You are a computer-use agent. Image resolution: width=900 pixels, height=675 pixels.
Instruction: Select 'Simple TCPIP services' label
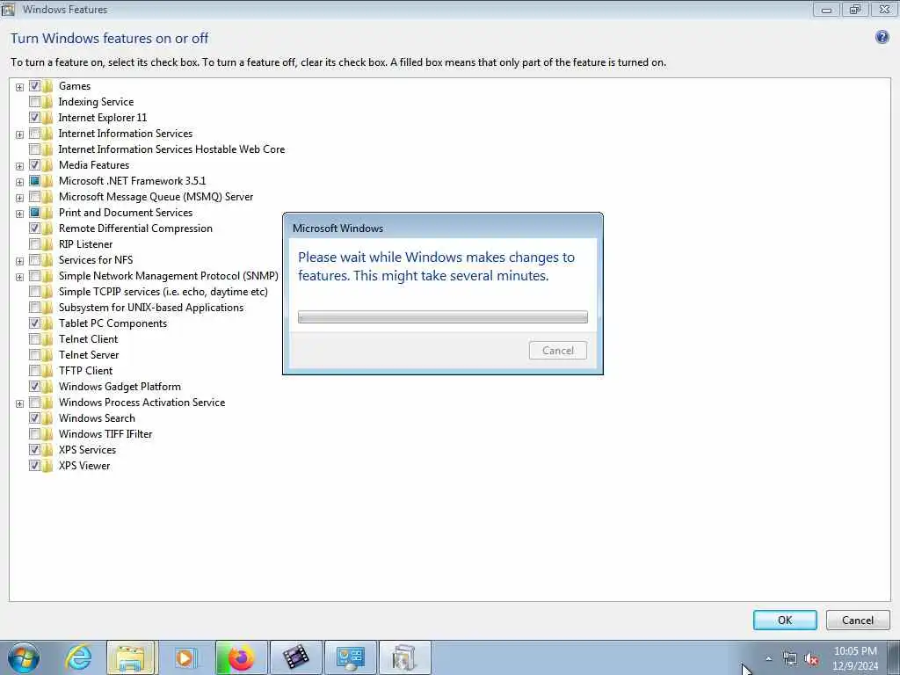[x=163, y=292]
